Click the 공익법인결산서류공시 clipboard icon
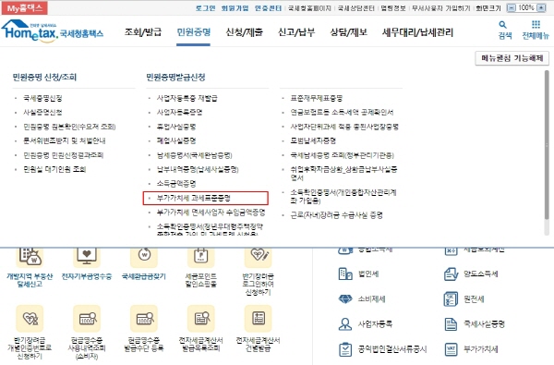The width and height of the screenshot is (554, 365). pyautogui.click(x=345, y=349)
